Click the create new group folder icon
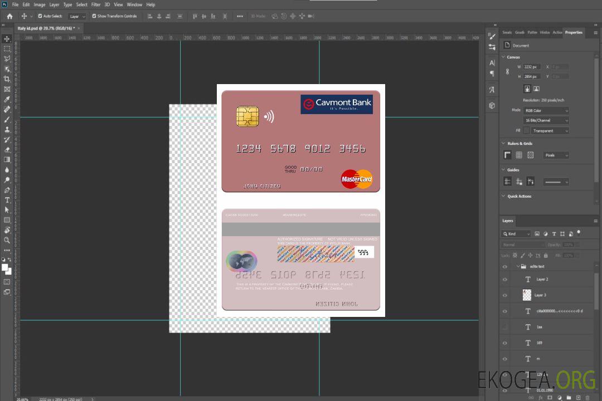 (x=569, y=398)
